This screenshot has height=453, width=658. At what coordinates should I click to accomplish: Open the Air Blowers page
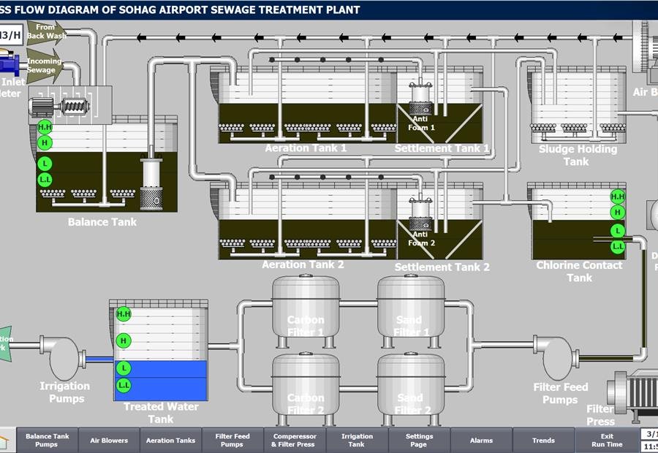[x=109, y=440]
